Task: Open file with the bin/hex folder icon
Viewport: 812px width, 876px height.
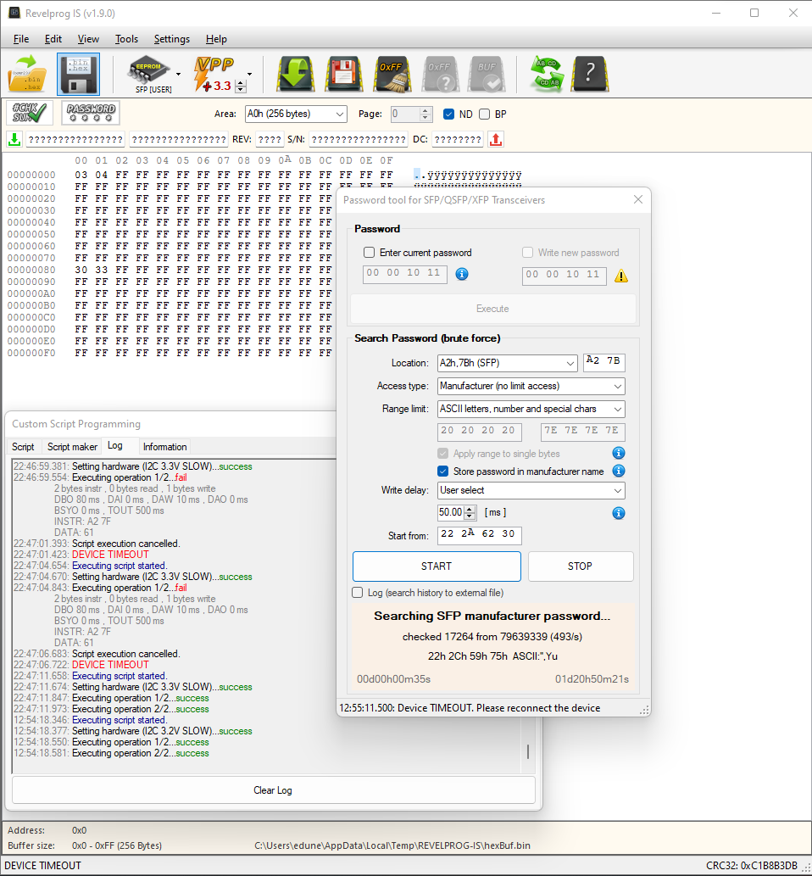Action: tap(27, 74)
